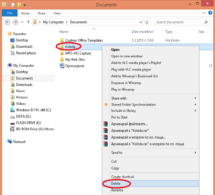Image resolution: width=215 pixels, height=195 pixels.
Task: Open the BD-ROM Drive (G:) item
Action: (35, 129)
